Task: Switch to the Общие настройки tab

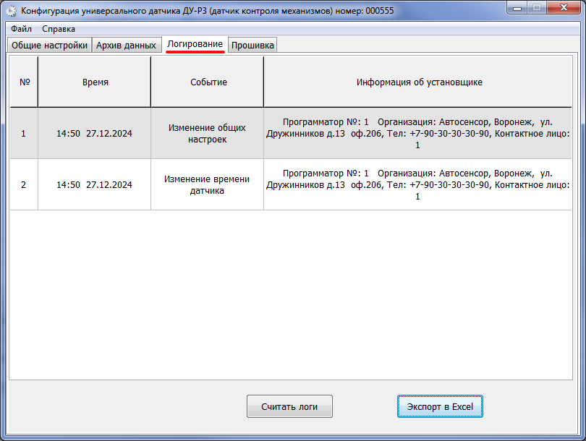Action: [49, 45]
